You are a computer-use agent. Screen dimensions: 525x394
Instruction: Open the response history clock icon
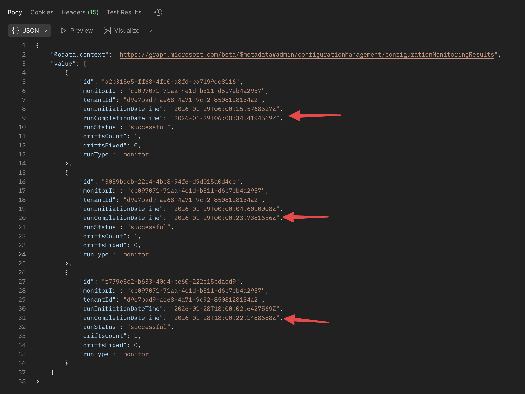[x=158, y=12]
